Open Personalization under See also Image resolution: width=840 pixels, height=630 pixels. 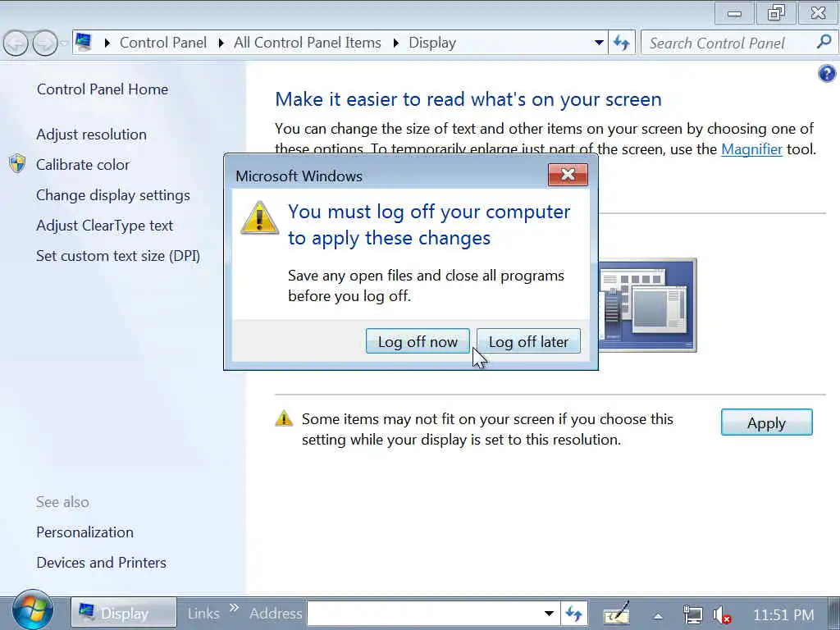click(x=84, y=532)
